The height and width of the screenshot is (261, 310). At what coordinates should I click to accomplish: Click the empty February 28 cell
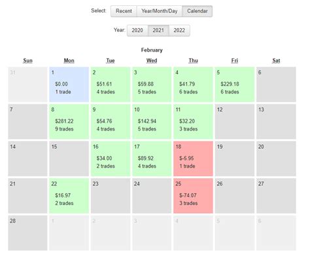pos(27,233)
